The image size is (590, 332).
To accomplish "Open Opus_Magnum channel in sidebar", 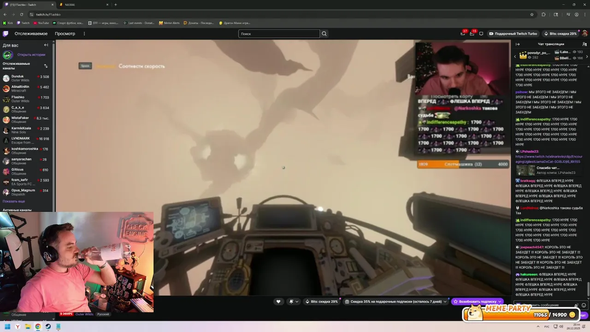I will (x=27, y=192).
